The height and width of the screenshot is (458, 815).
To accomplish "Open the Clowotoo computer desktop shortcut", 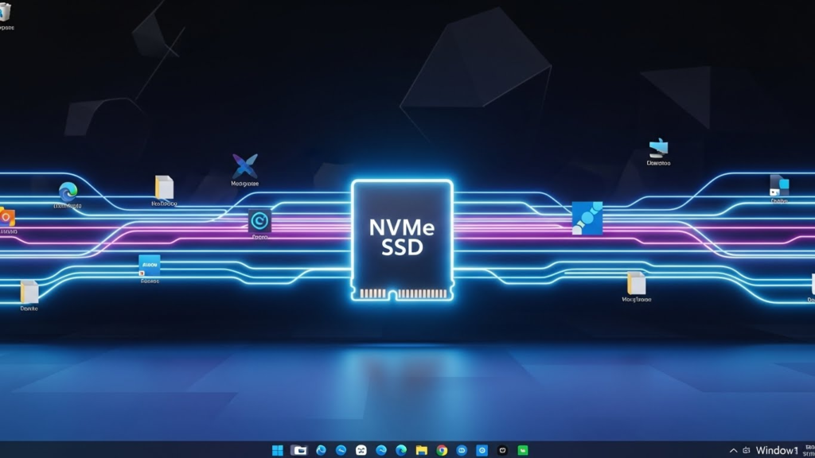I will pos(657,147).
